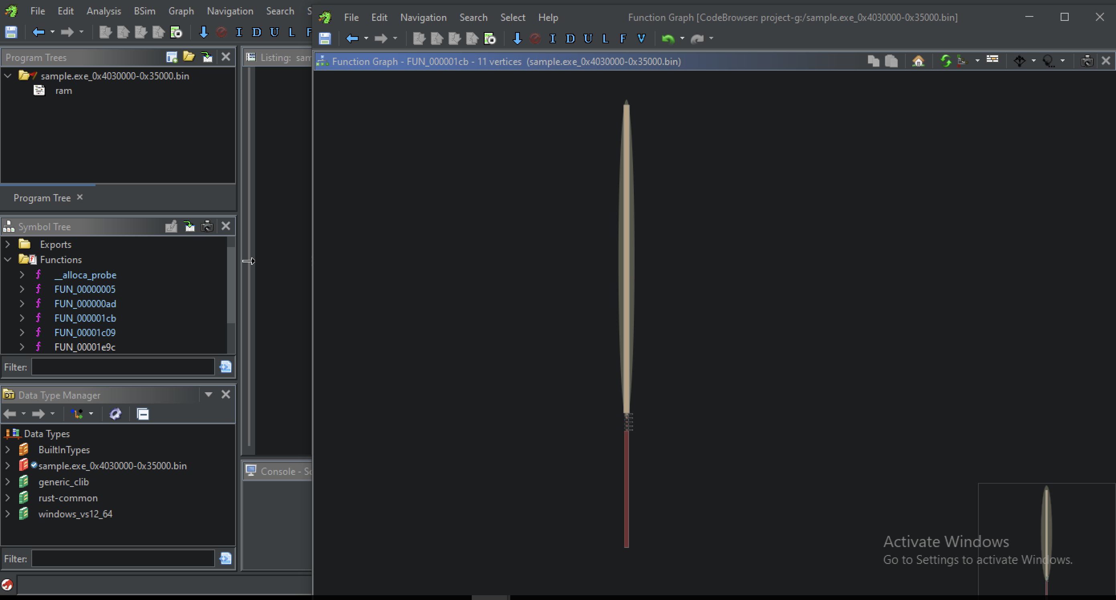Open Data Type Manager header menu arrow
Image resolution: width=1116 pixels, height=600 pixels.
(x=208, y=394)
